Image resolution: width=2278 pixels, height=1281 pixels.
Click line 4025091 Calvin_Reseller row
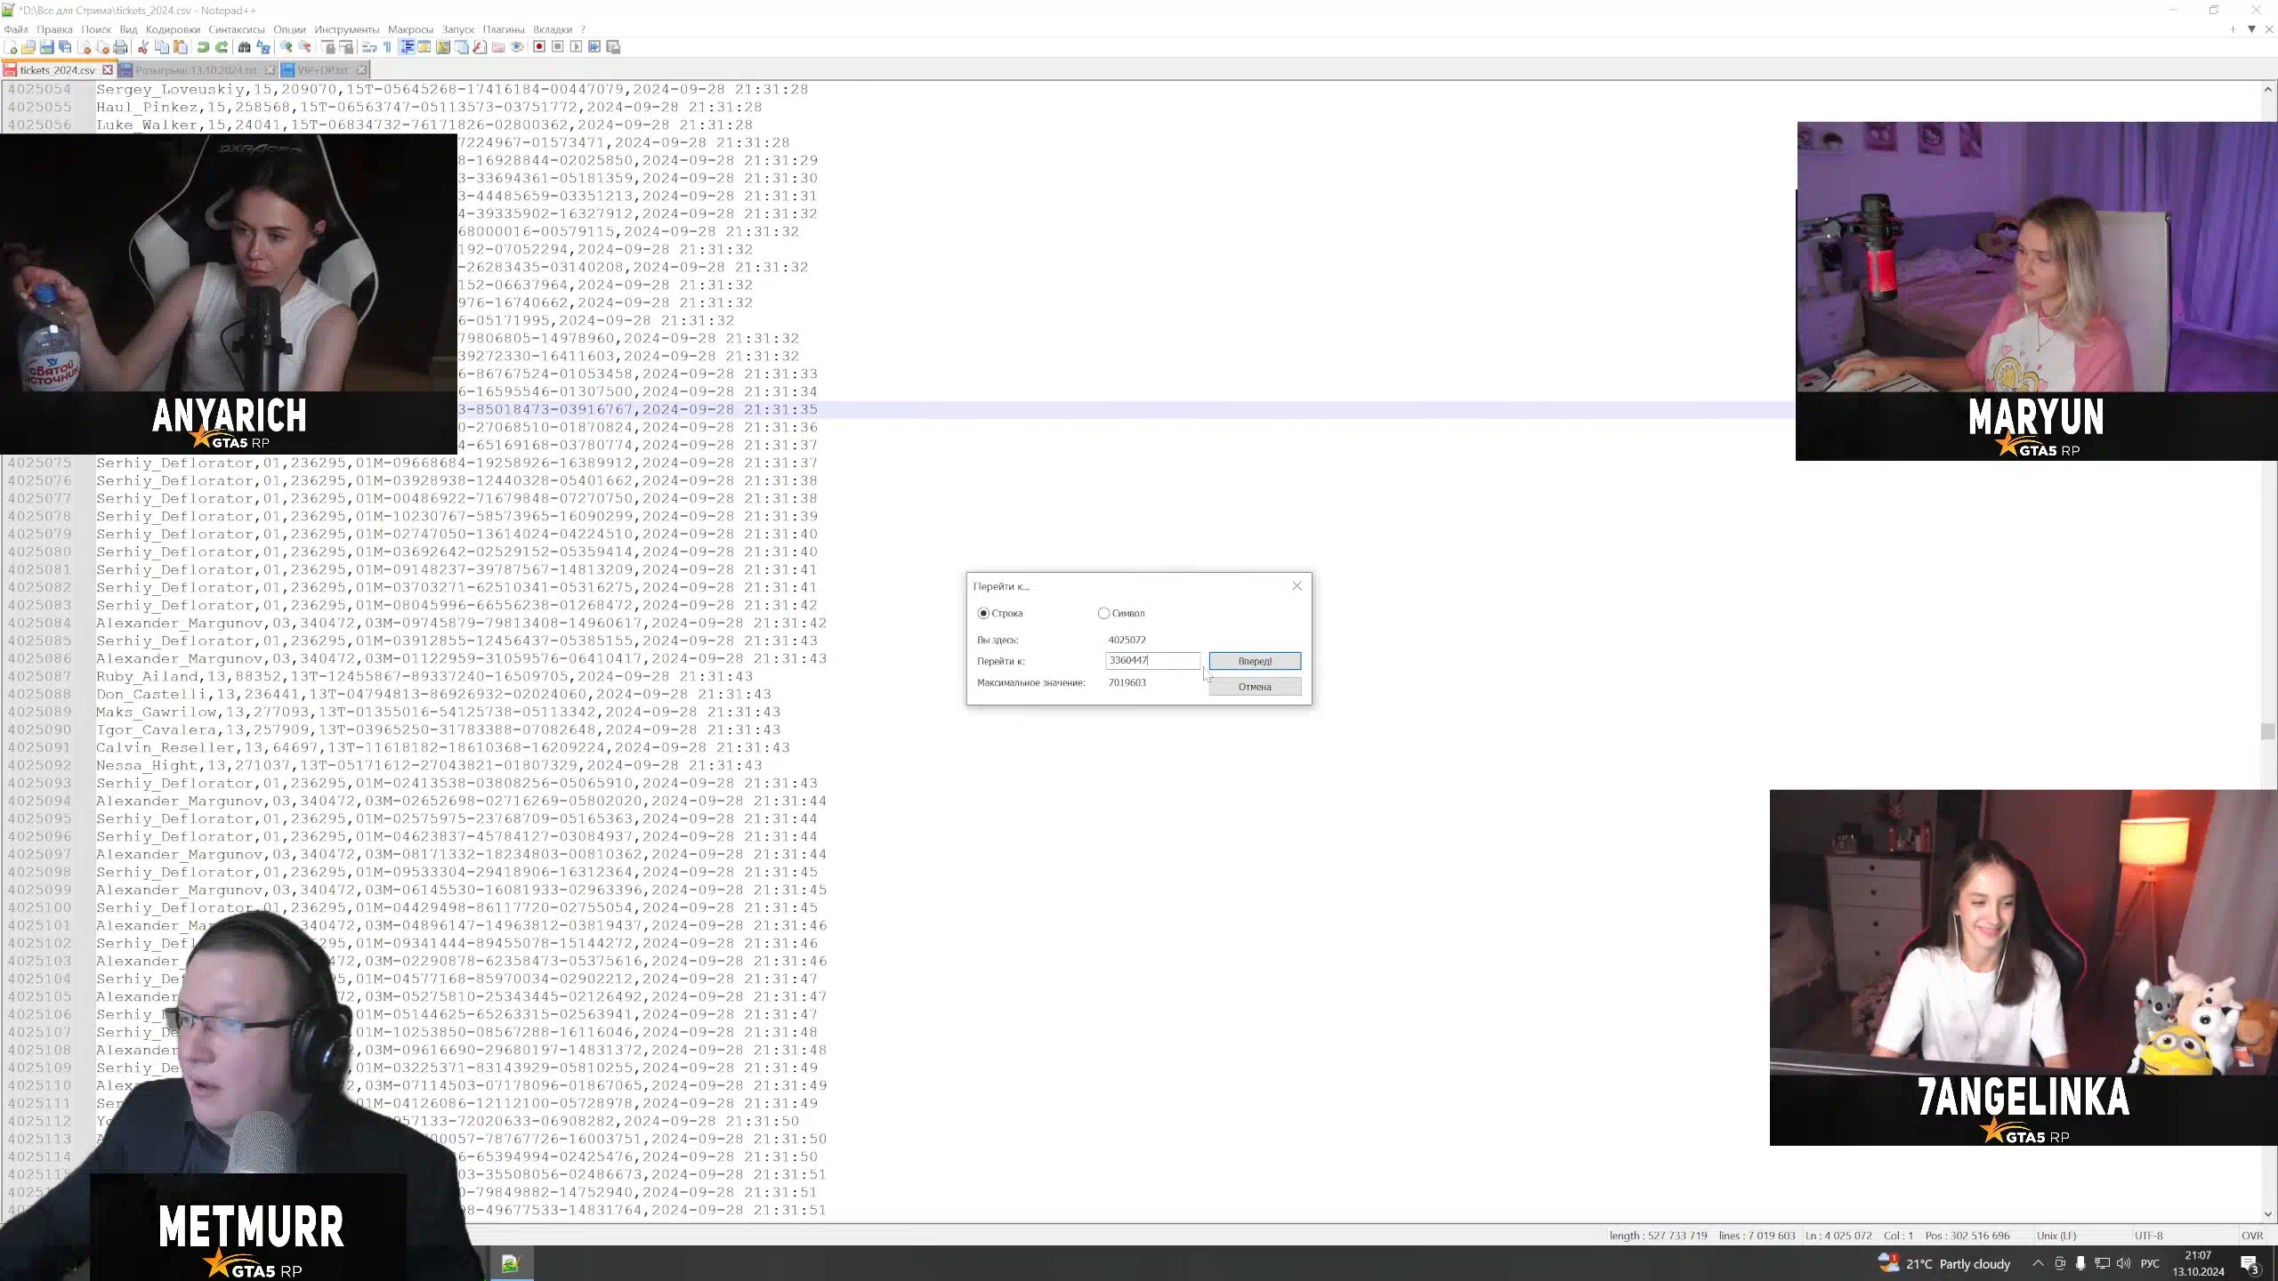[443, 747]
